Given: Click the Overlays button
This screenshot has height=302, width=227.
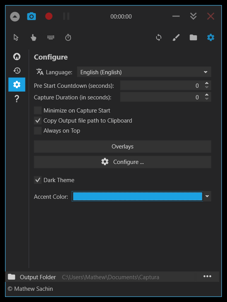Looking at the screenshot, I should pos(123,147).
